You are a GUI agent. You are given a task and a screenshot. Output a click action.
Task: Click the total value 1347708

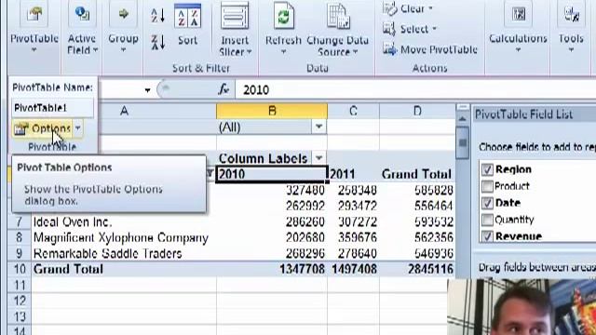(302, 269)
